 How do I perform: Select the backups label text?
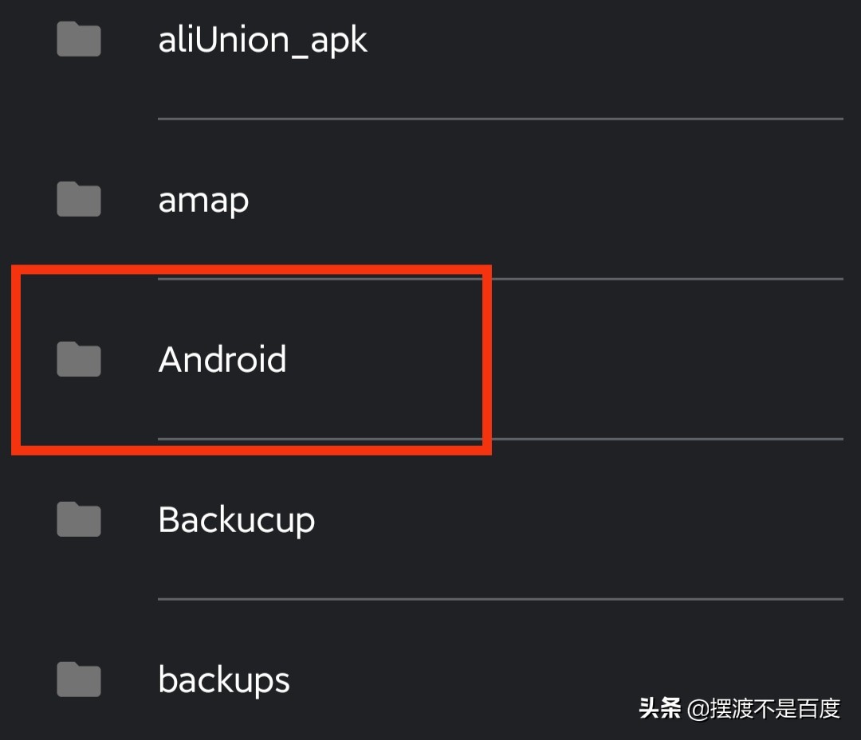click(x=224, y=679)
